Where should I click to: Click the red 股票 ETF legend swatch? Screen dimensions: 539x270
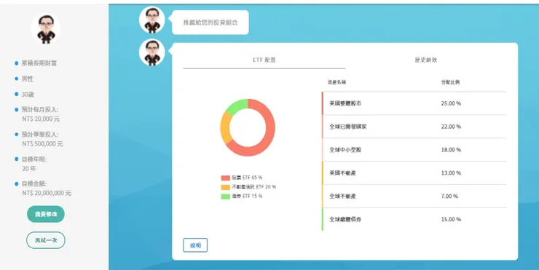tap(226, 178)
